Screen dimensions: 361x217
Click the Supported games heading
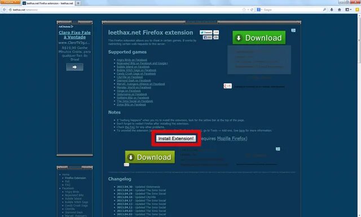127,52
